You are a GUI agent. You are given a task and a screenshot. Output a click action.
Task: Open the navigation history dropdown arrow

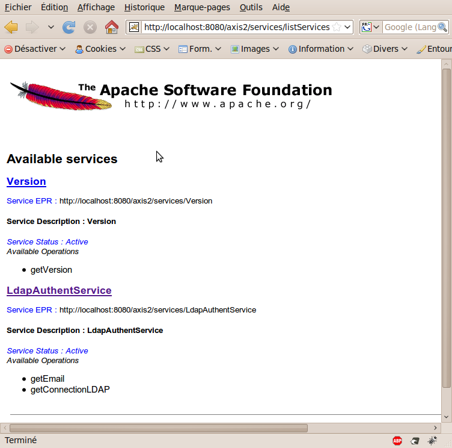[x=50, y=28]
